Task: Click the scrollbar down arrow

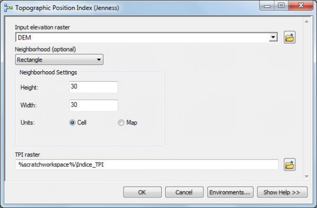Action: (306, 176)
